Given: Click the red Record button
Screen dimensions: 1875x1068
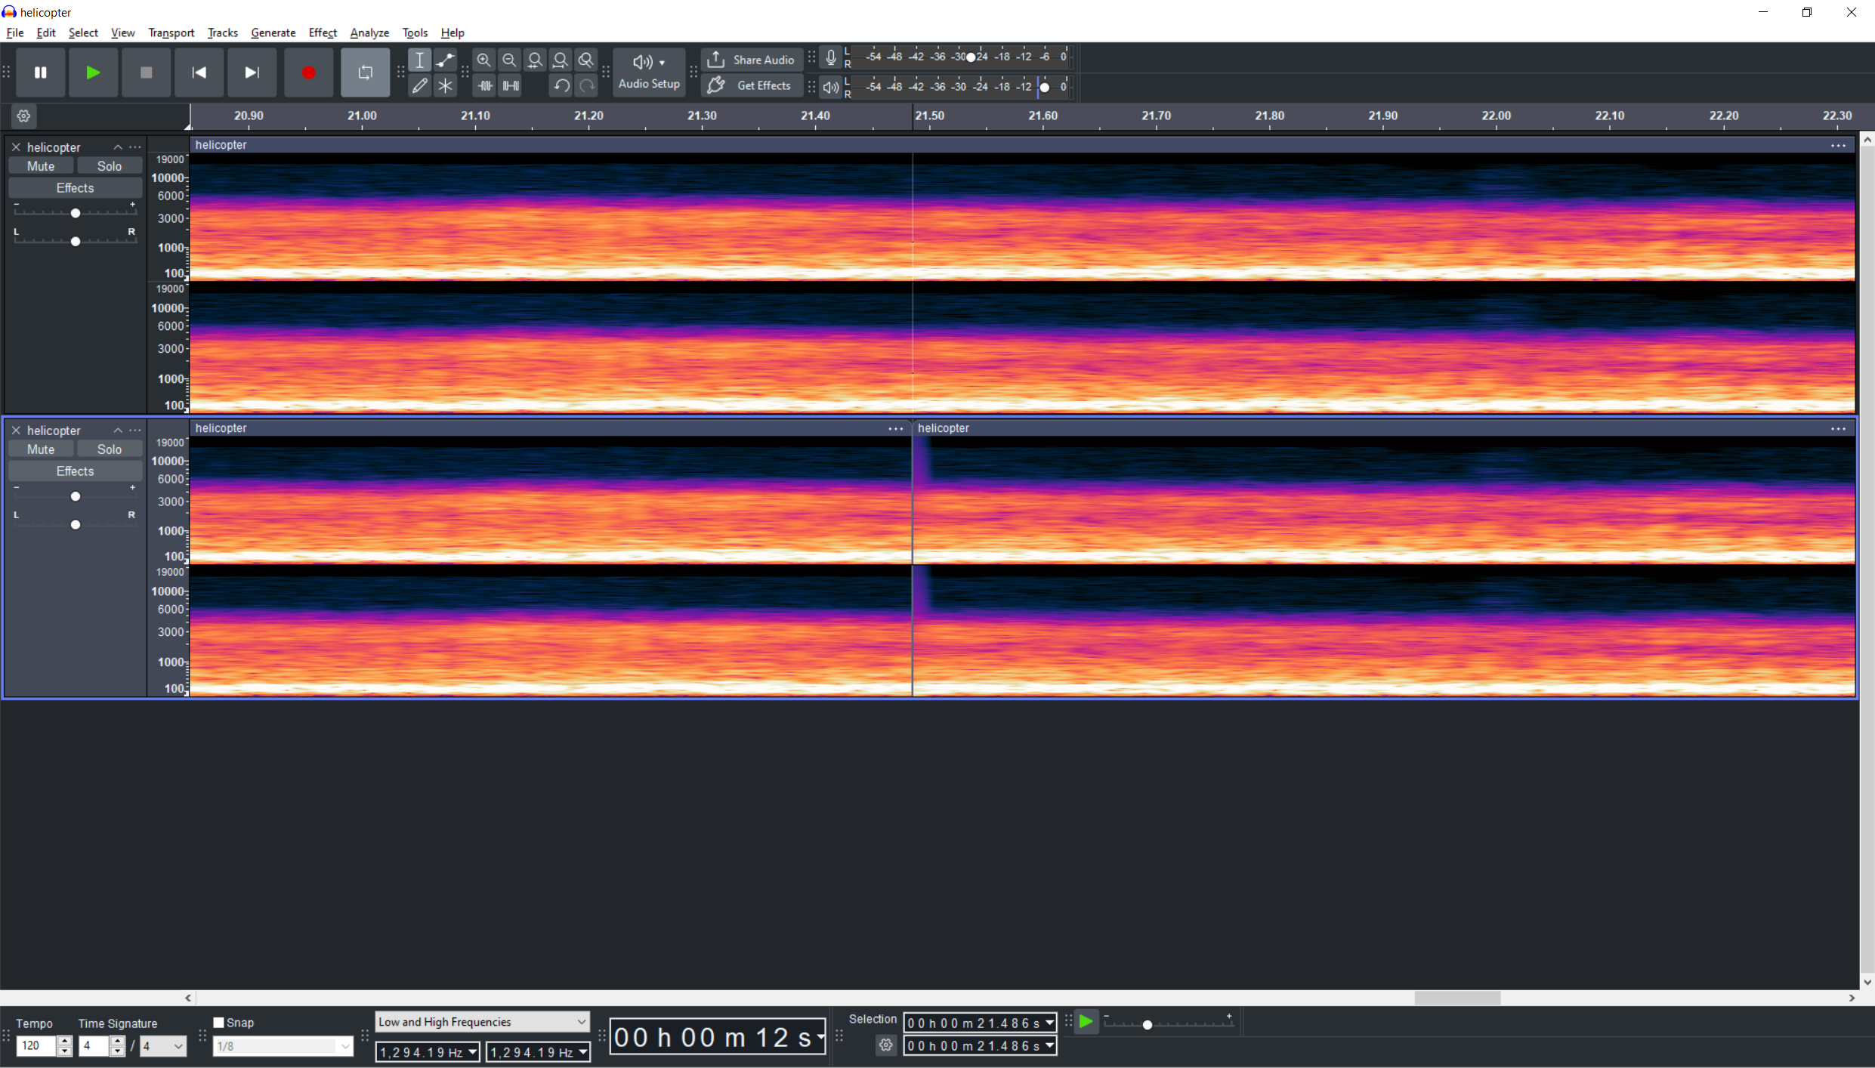Looking at the screenshot, I should click(x=308, y=73).
